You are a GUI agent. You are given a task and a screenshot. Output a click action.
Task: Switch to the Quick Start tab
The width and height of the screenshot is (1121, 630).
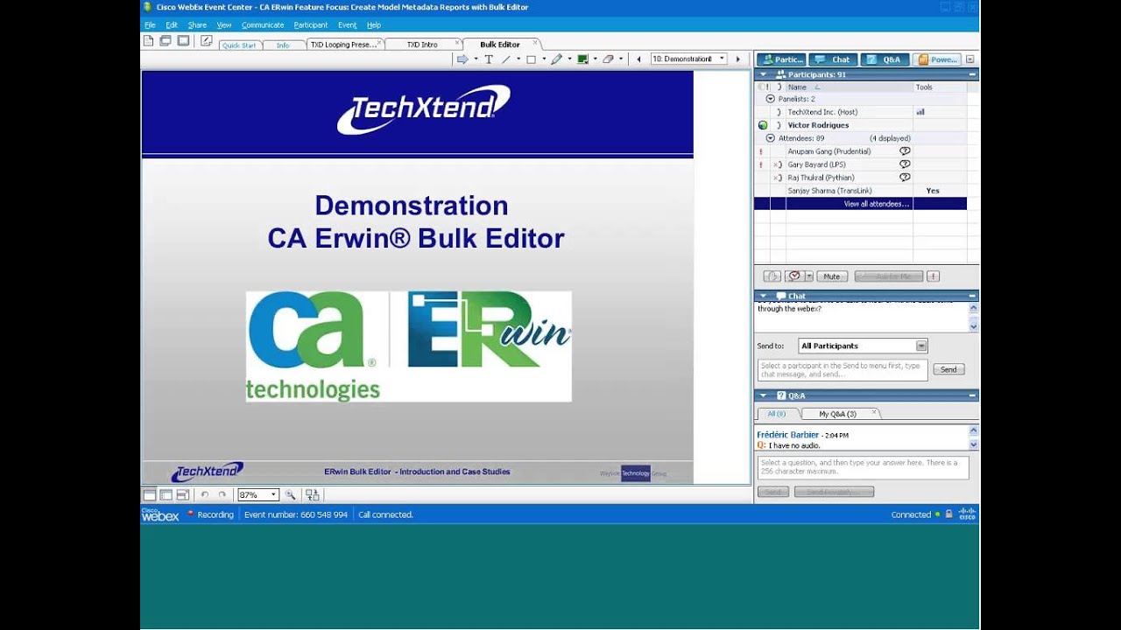click(239, 45)
